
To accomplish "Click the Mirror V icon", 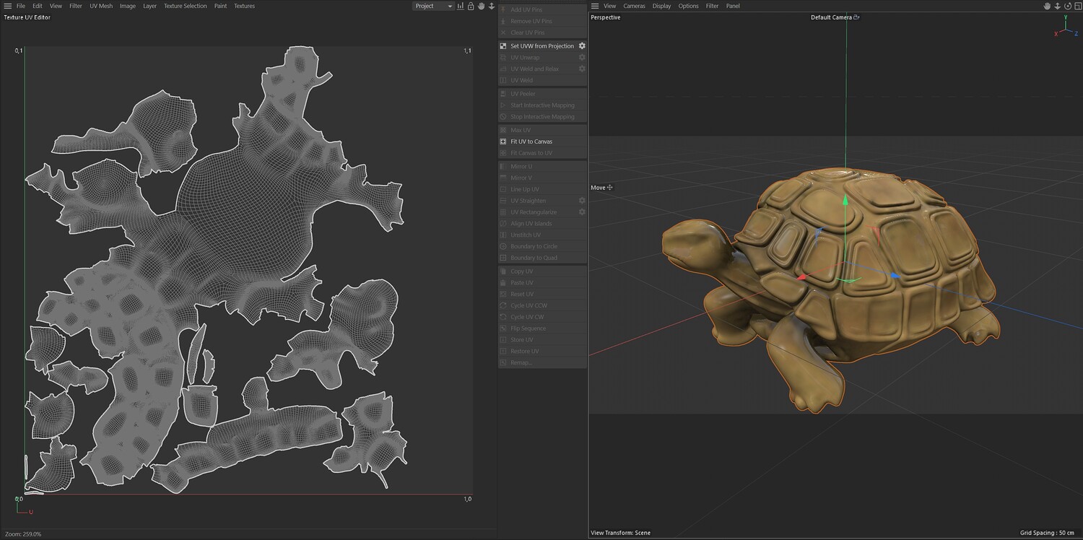I will pyautogui.click(x=503, y=178).
